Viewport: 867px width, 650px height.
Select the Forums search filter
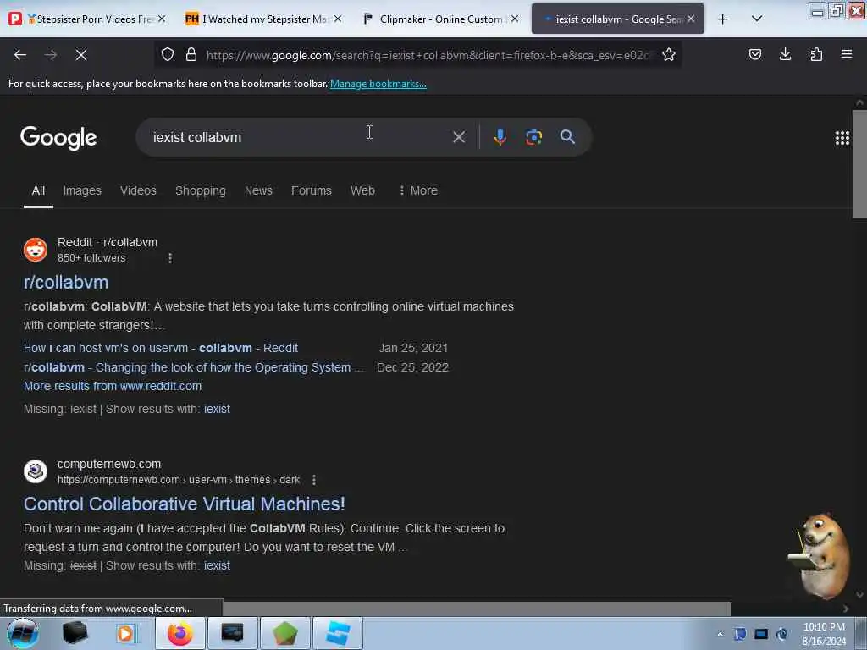tap(312, 190)
